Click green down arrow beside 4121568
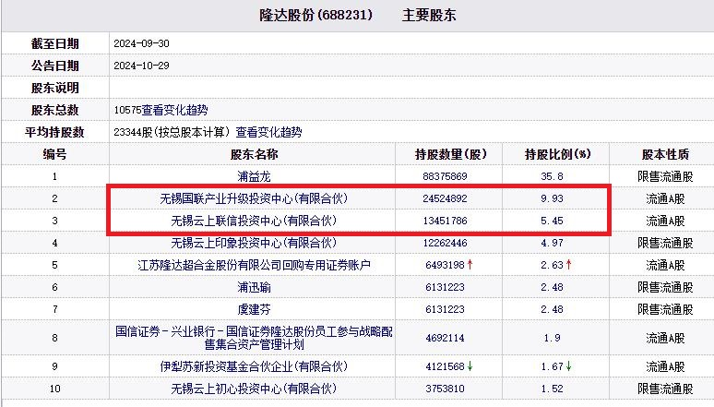This screenshot has width=714, height=407. point(471,366)
